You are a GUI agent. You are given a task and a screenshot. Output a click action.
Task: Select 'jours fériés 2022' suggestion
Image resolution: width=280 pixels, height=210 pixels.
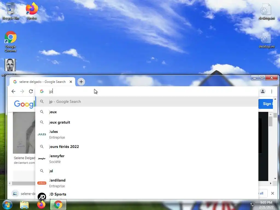coord(147,147)
